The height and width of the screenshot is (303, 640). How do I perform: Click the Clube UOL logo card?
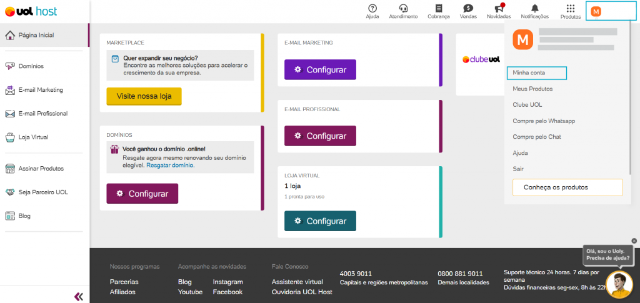point(481,59)
